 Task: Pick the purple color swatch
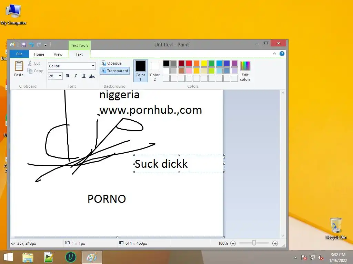pyautogui.click(x=234, y=63)
